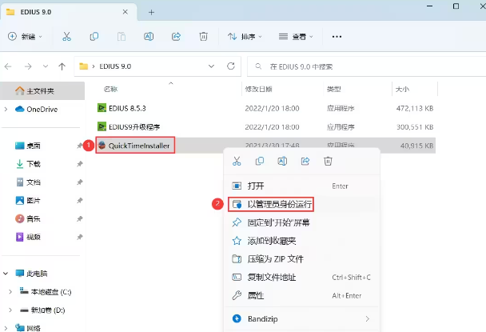Expand the 网络 tree node
The height and width of the screenshot is (332, 486).
coord(6,328)
